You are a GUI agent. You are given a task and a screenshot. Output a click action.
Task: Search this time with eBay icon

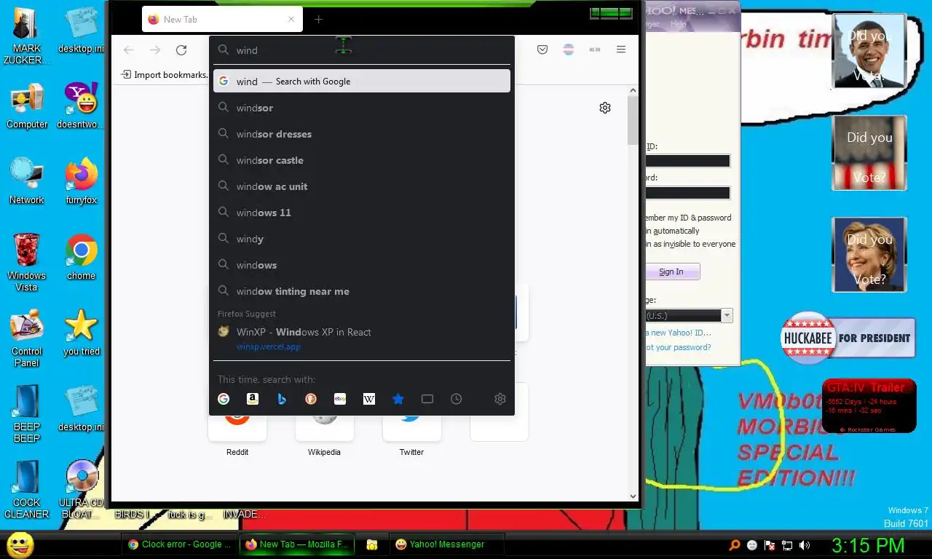(x=340, y=399)
